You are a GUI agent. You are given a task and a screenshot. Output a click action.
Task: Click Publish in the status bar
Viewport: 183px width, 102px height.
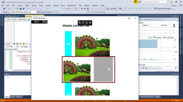176,100
